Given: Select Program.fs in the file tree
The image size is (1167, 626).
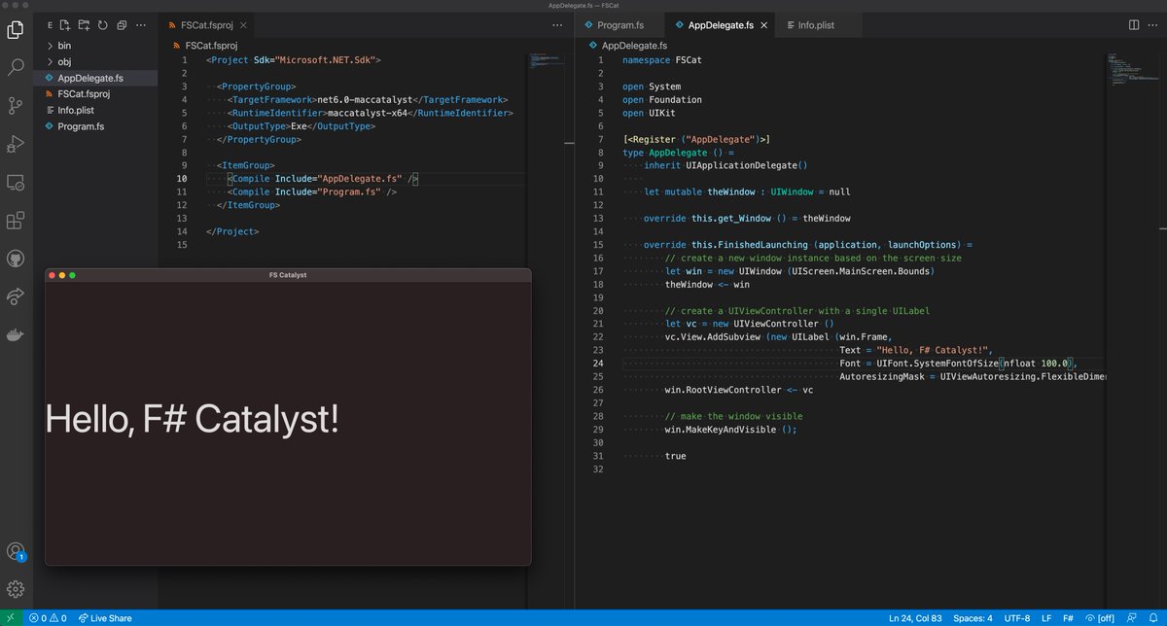Looking at the screenshot, I should 95,126.
